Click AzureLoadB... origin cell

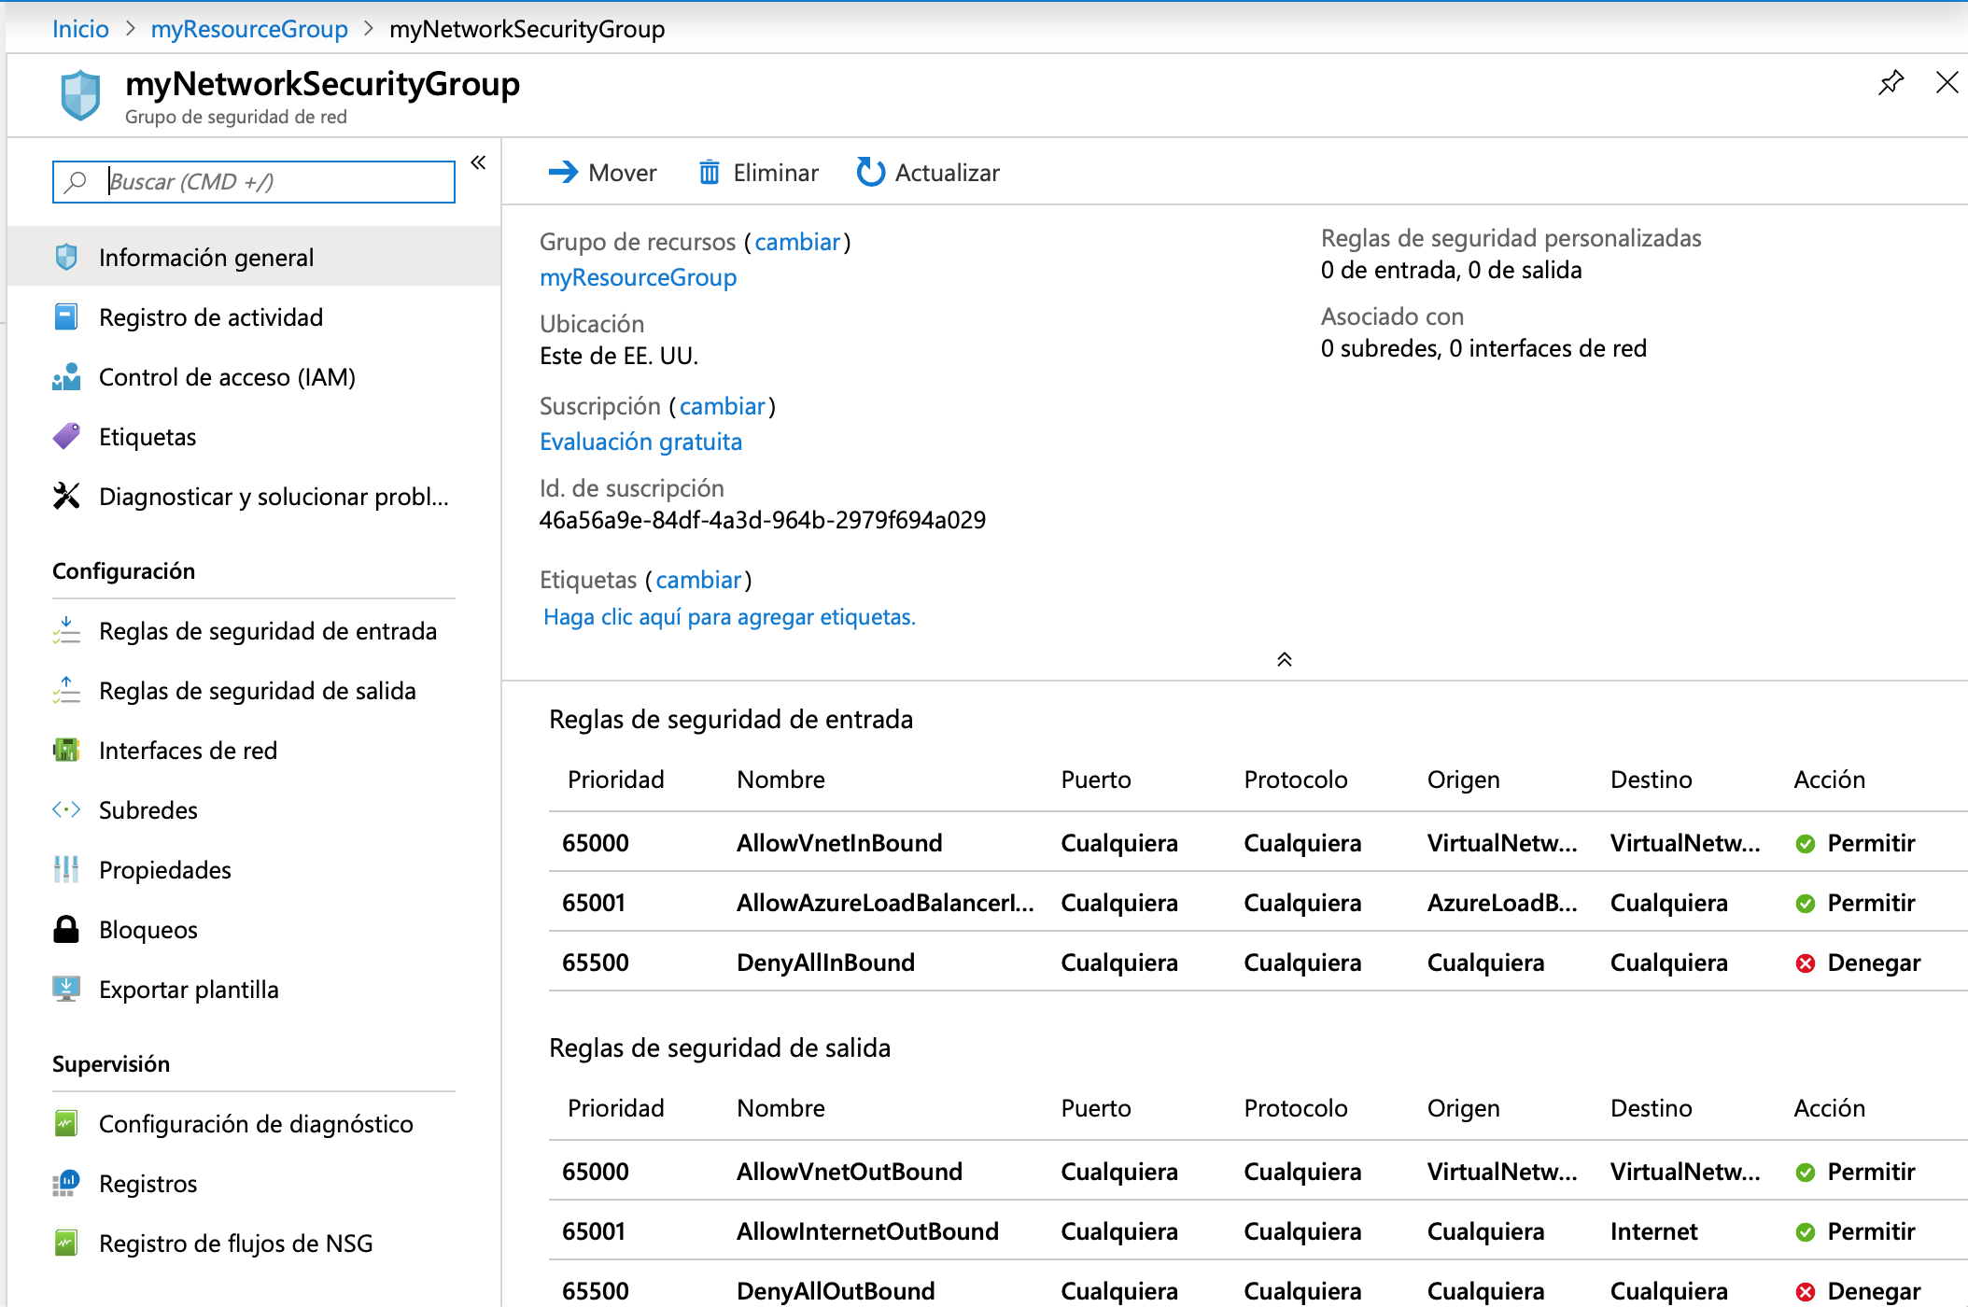(1502, 903)
